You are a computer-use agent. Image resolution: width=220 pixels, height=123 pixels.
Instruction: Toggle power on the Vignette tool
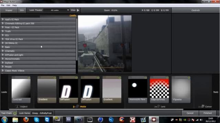[x=189, y=78]
